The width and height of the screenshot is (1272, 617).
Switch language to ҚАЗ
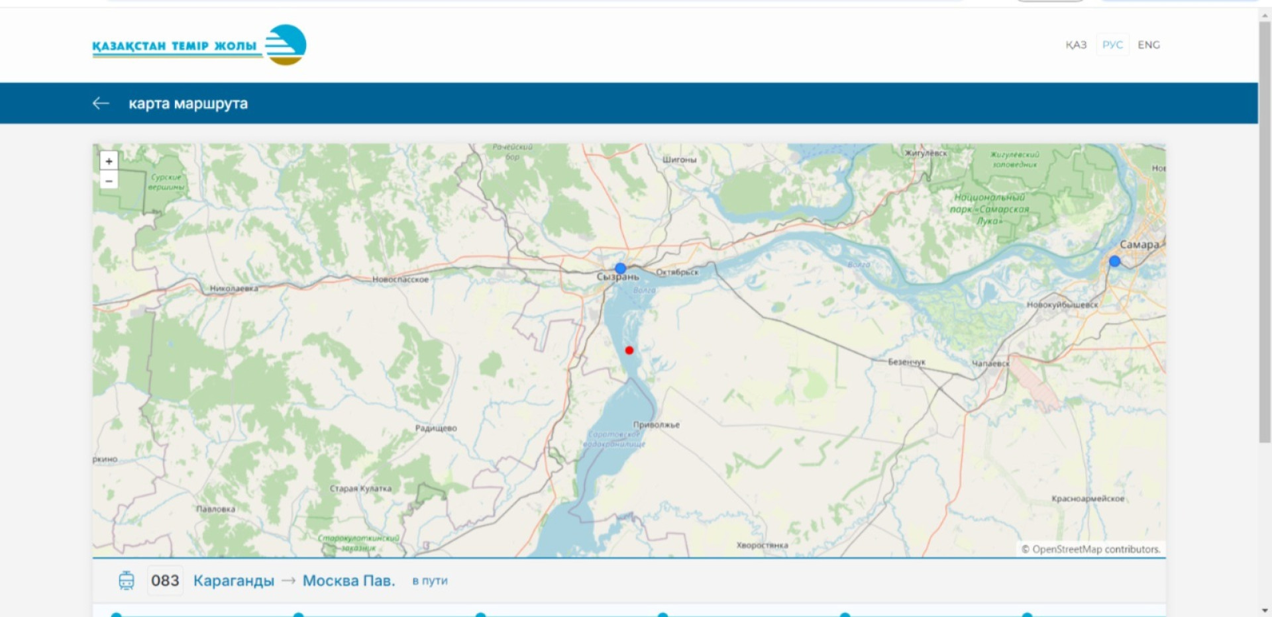(x=1075, y=45)
